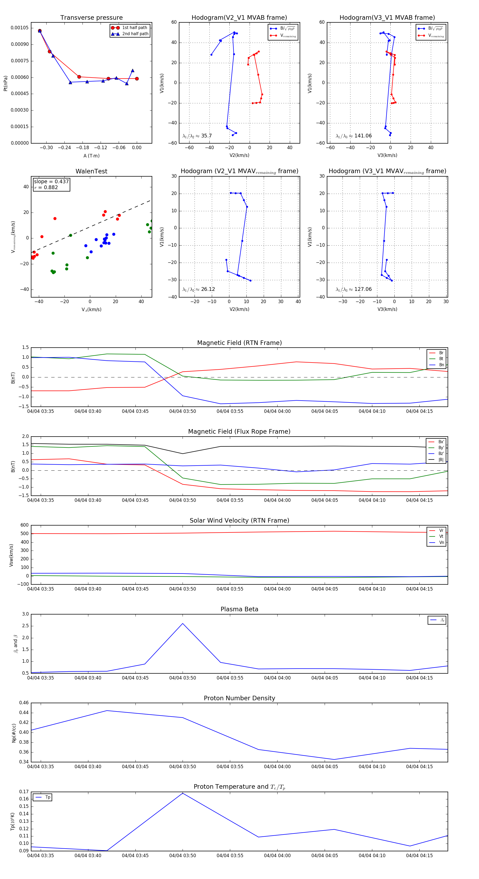This screenshot has height=879, width=479.
Task: Click the By' legend entry
Action: pos(436,448)
